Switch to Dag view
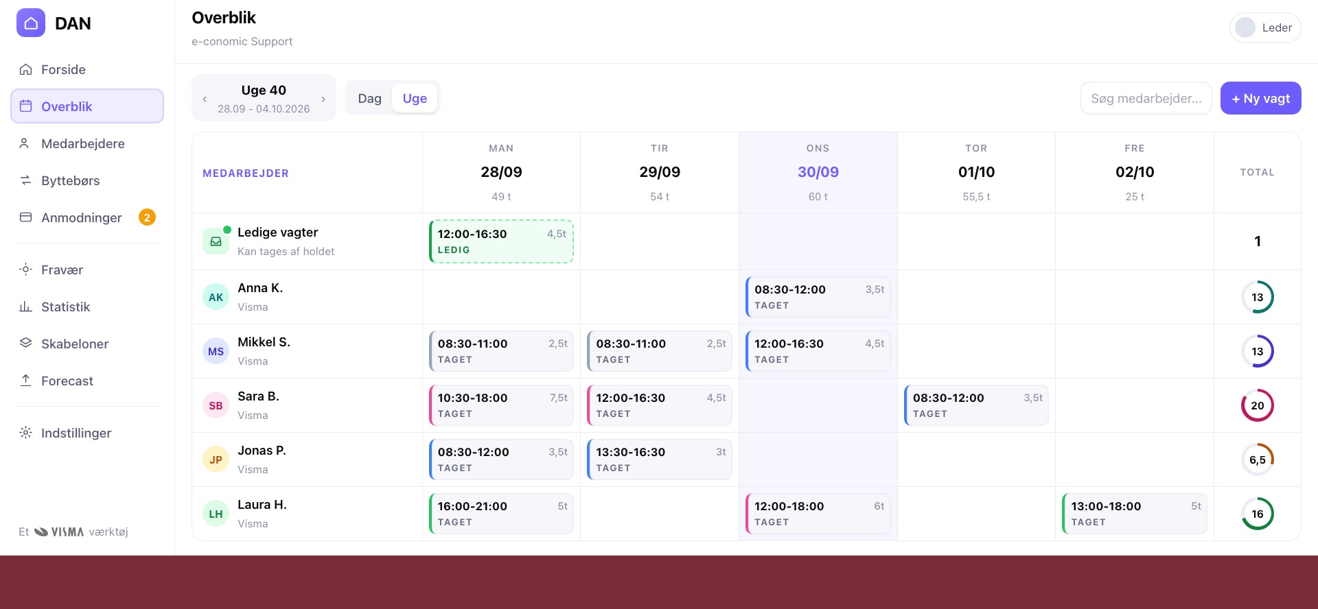Image resolution: width=1318 pixels, height=609 pixels. click(369, 98)
